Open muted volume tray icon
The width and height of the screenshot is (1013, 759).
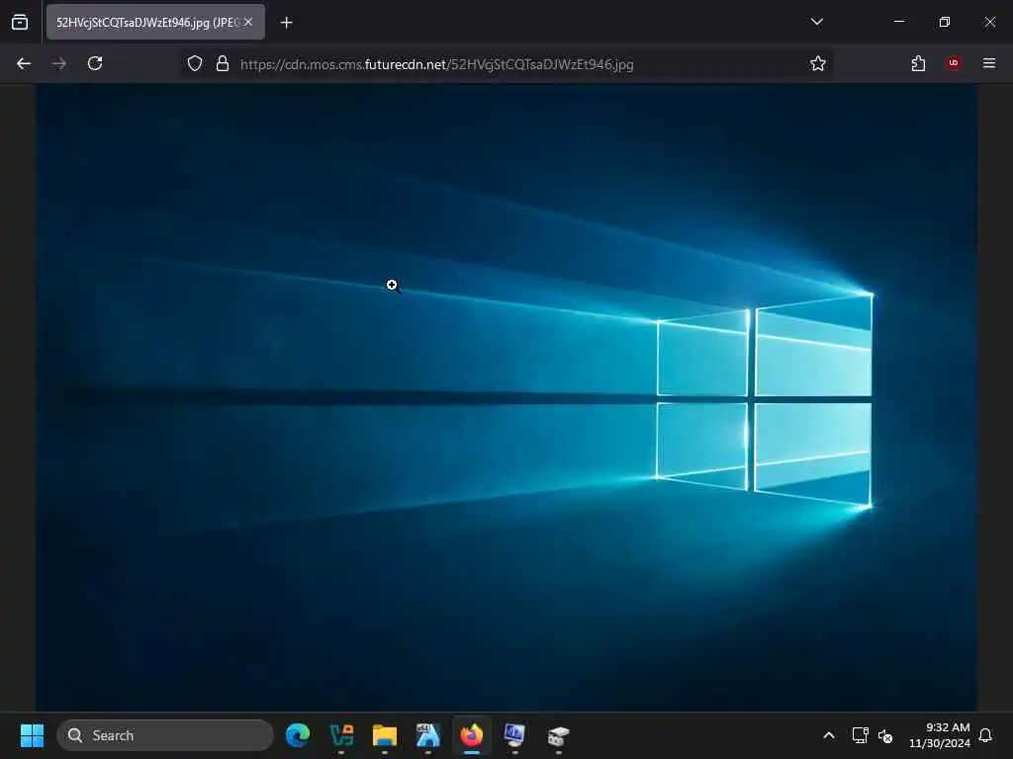click(x=885, y=735)
